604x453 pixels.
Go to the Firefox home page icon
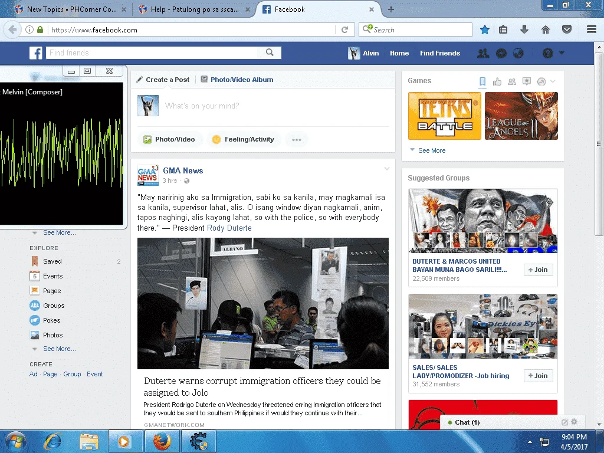(546, 29)
